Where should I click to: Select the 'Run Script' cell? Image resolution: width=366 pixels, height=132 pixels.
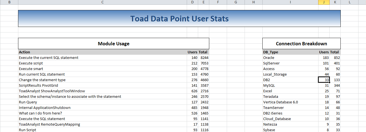[x=102, y=130]
